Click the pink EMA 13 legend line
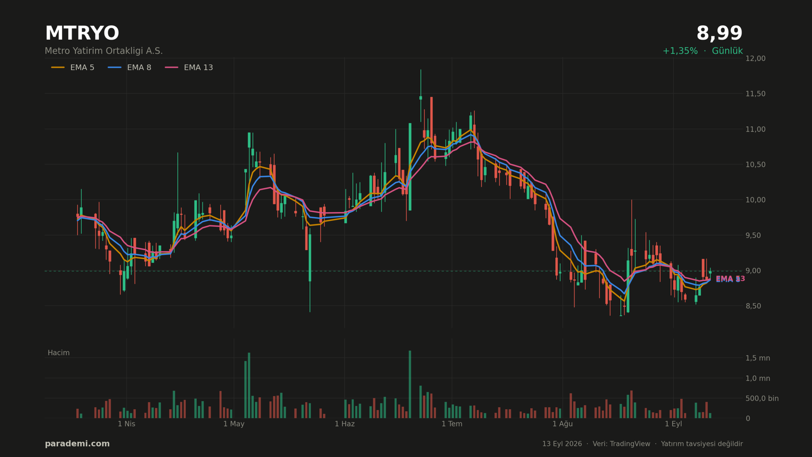Image resolution: width=812 pixels, height=457 pixels. pos(172,68)
